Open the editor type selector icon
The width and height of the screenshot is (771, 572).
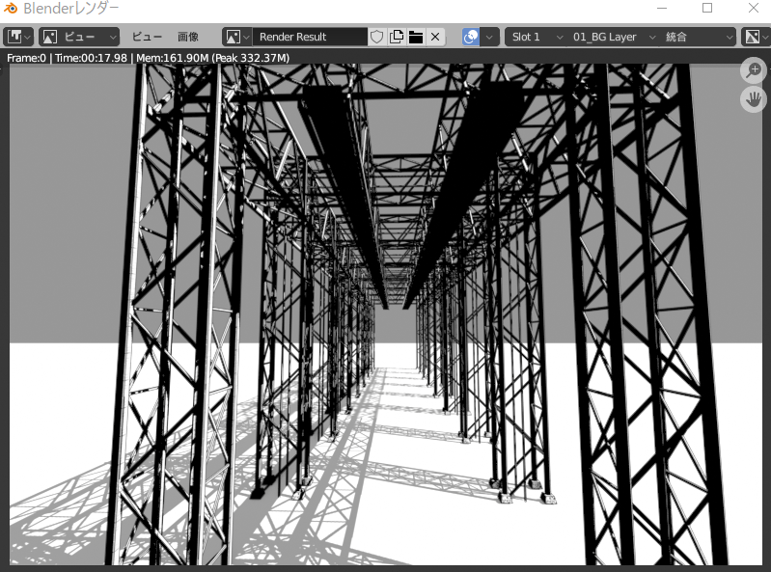[18, 37]
